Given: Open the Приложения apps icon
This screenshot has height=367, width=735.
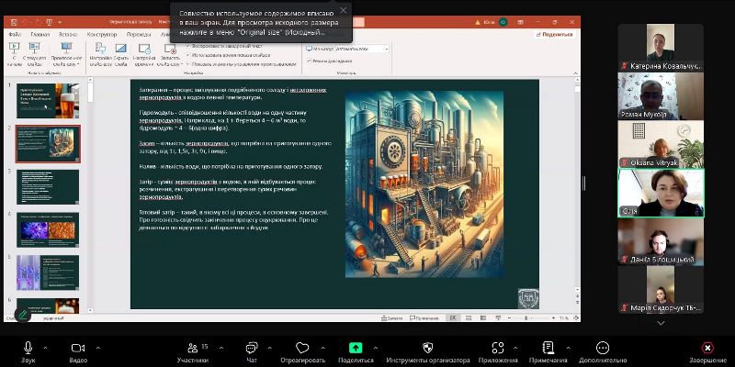Looking at the screenshot, I should tap(498, 348).
